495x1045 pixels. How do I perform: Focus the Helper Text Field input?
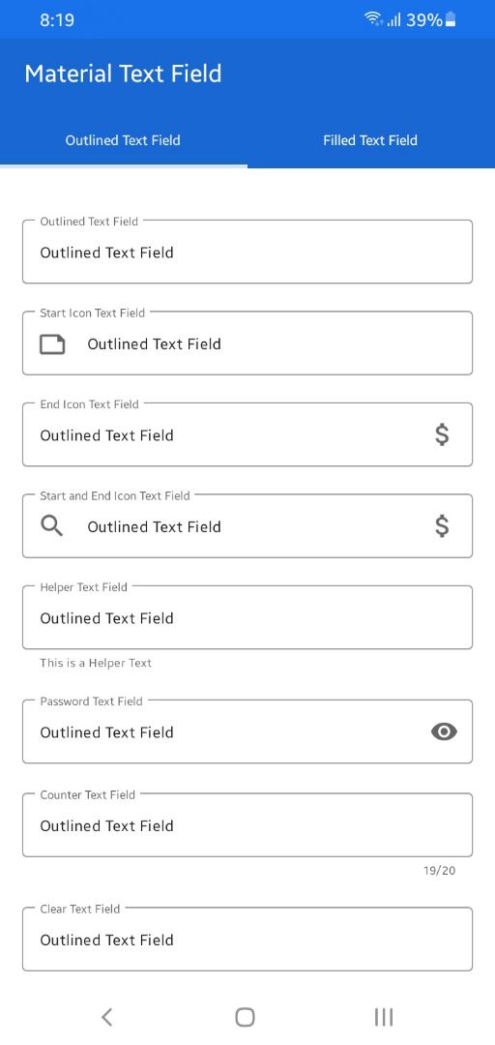247,617
